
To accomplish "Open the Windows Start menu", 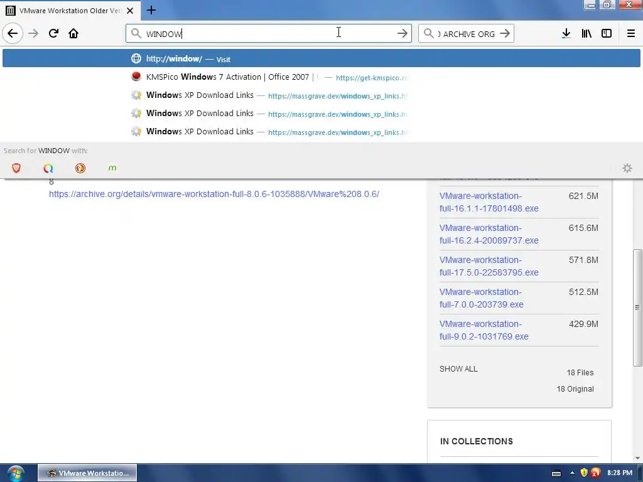I will 16,473.
